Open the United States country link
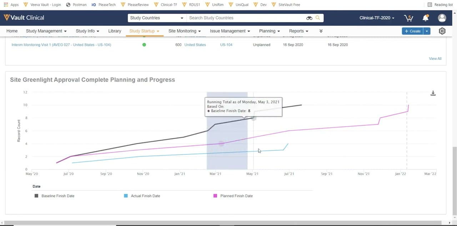This screenshot has height=226, width=457. point(195,45)
